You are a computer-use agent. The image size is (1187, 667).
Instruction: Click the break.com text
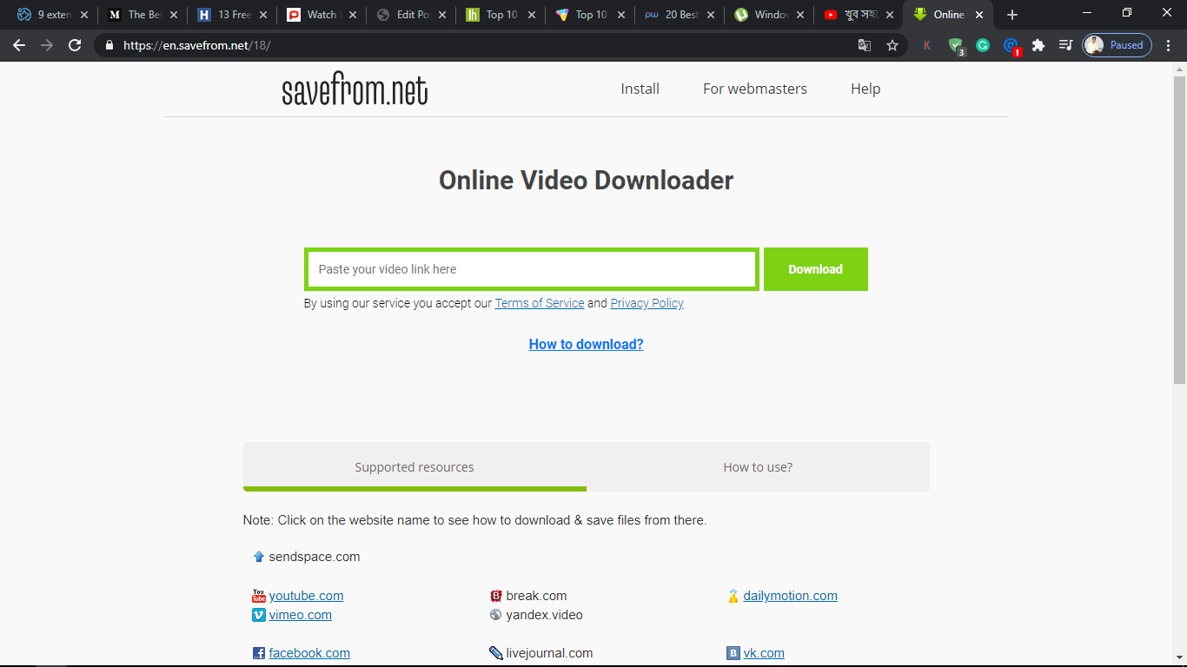coord(537,596)
